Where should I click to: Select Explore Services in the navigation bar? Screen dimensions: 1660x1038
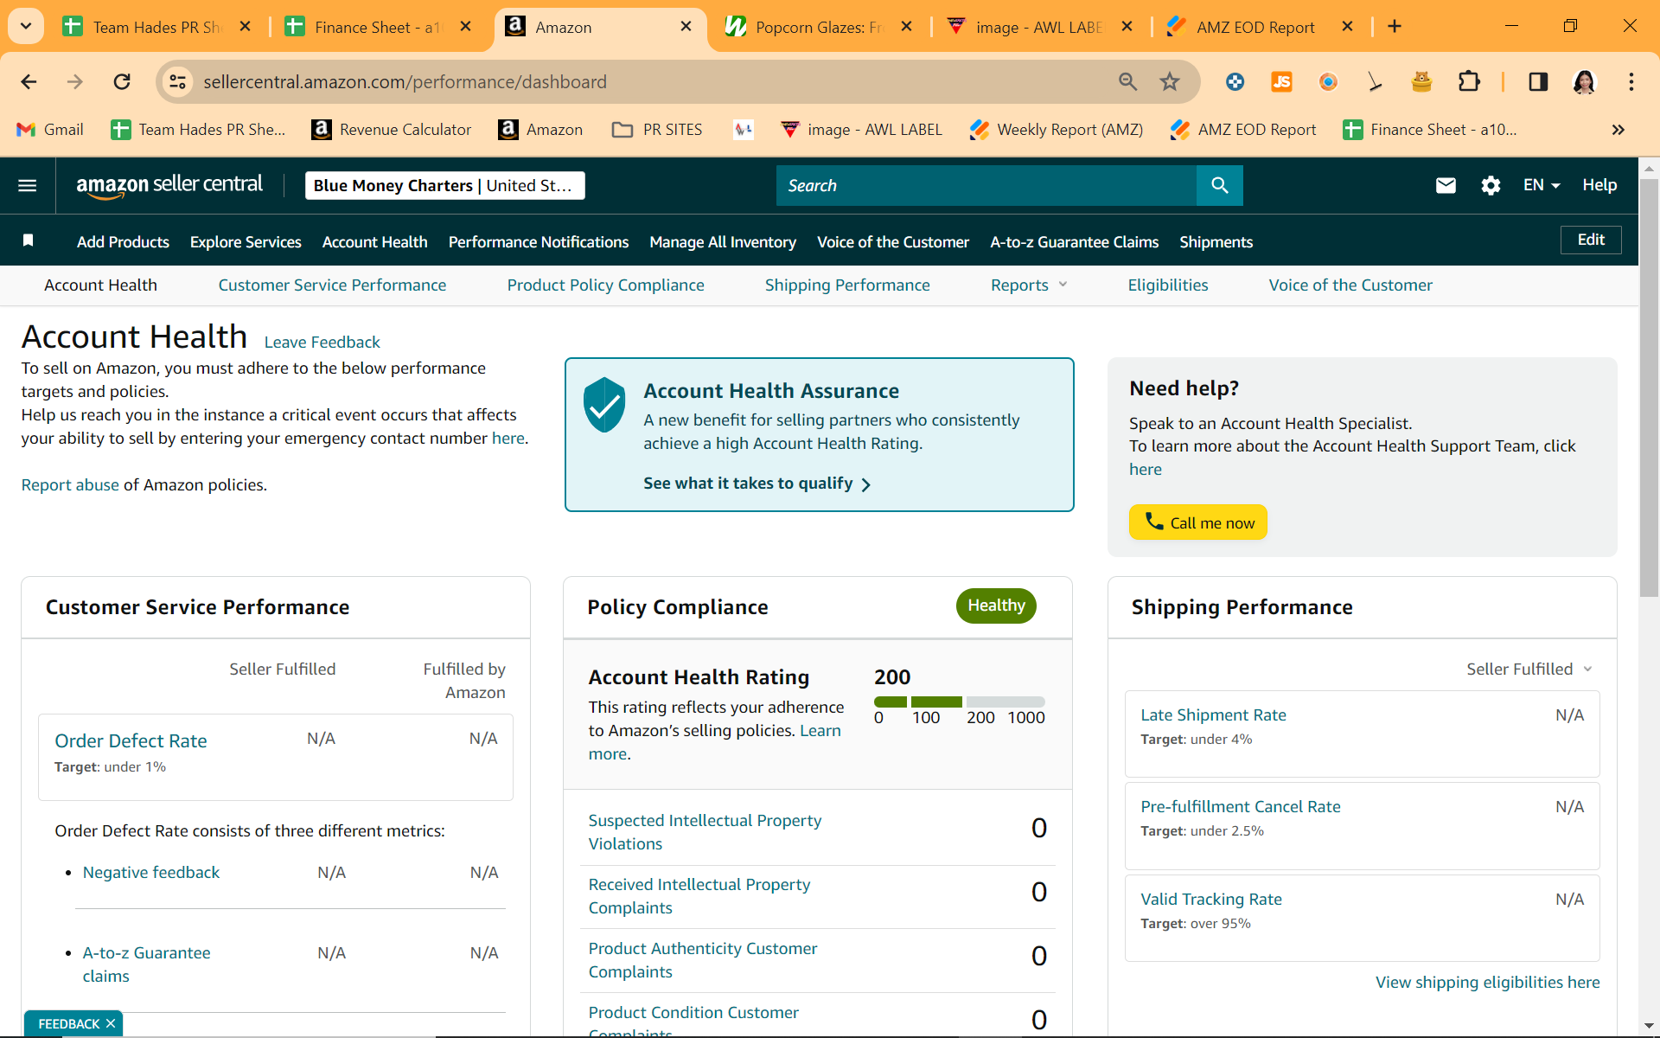tap(246, 242)
